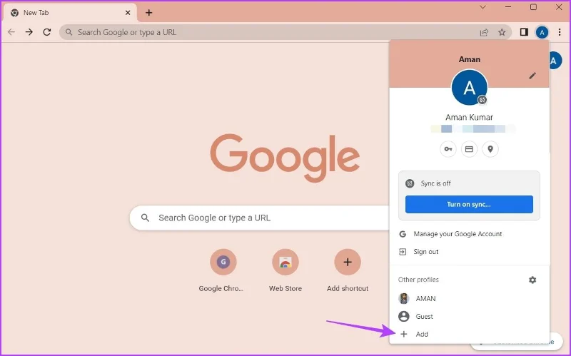Click the large profile avatar in the menu
The image size is (571, 356).
click(470, 87)
